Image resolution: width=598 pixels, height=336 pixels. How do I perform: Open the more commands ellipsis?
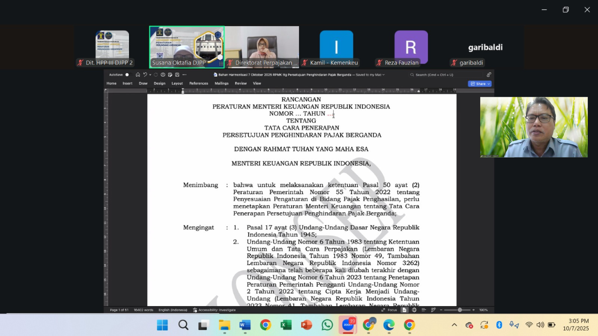pyautogui.click(x=184, y=75)
